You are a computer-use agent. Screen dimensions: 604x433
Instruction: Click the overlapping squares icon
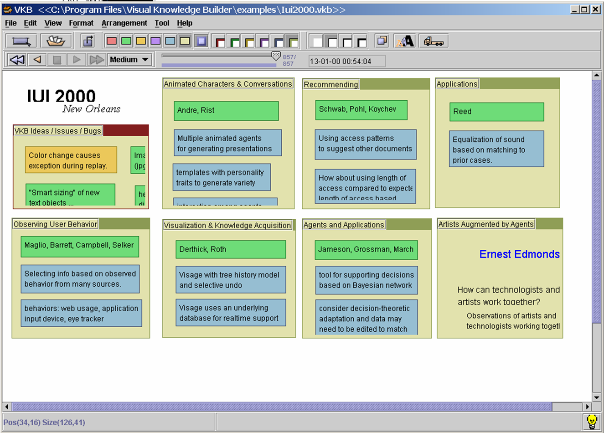pyautogui.click(x=382, y=41)
